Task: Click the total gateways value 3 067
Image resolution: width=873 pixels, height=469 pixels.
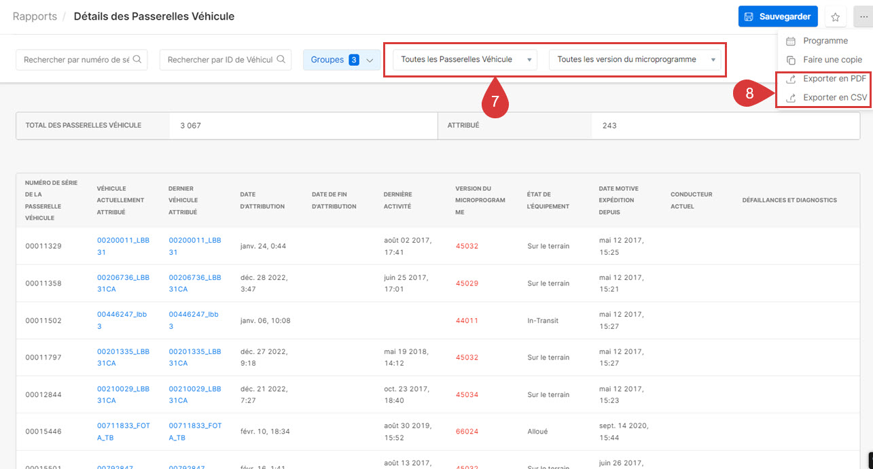Action: [191, 126]
